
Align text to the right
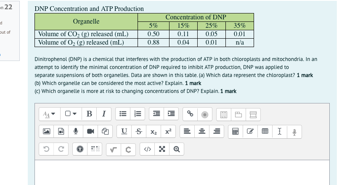pyautogui.click(x=217, y=132)
